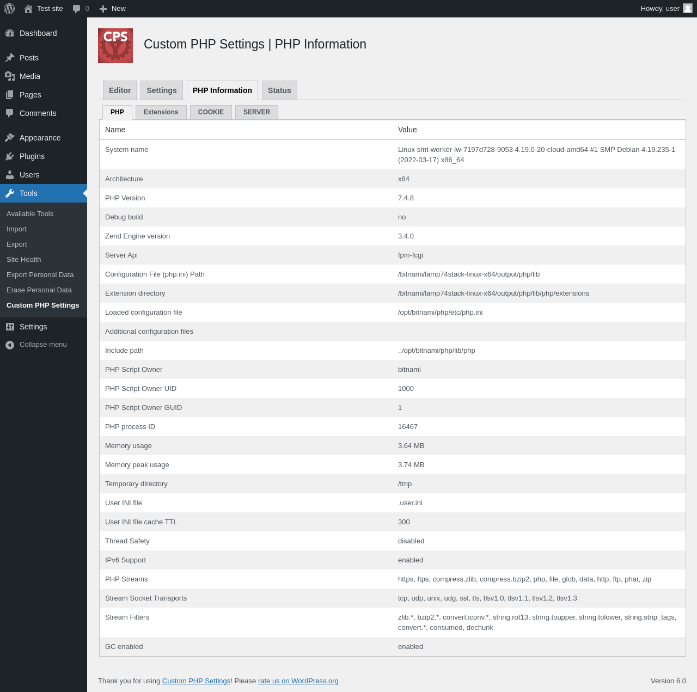
Task: Click the Extension directory path value
Action: 493,293
